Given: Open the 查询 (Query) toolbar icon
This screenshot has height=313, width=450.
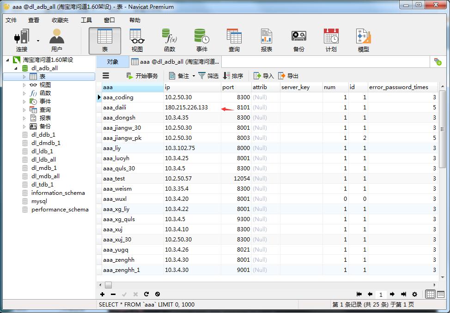Looking at the screenshot, I should pyautogui.click(x=234, y=41).
